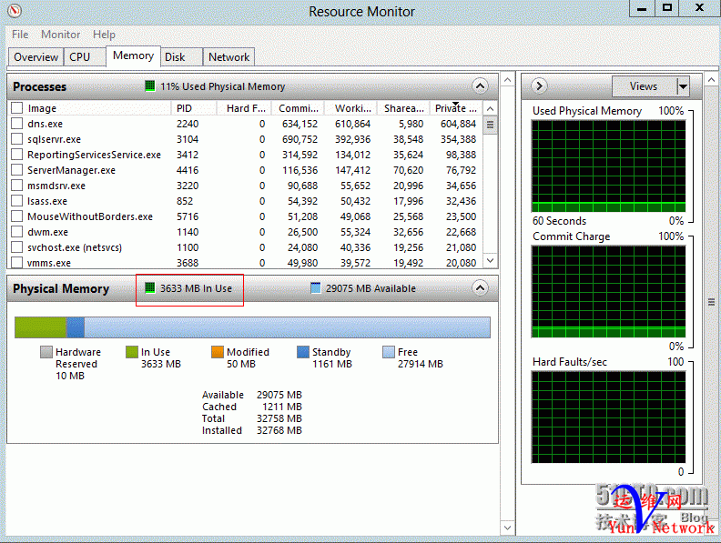Click the light blue Free legend swatch
Viewport: 721px width, 543px height.
389,352
